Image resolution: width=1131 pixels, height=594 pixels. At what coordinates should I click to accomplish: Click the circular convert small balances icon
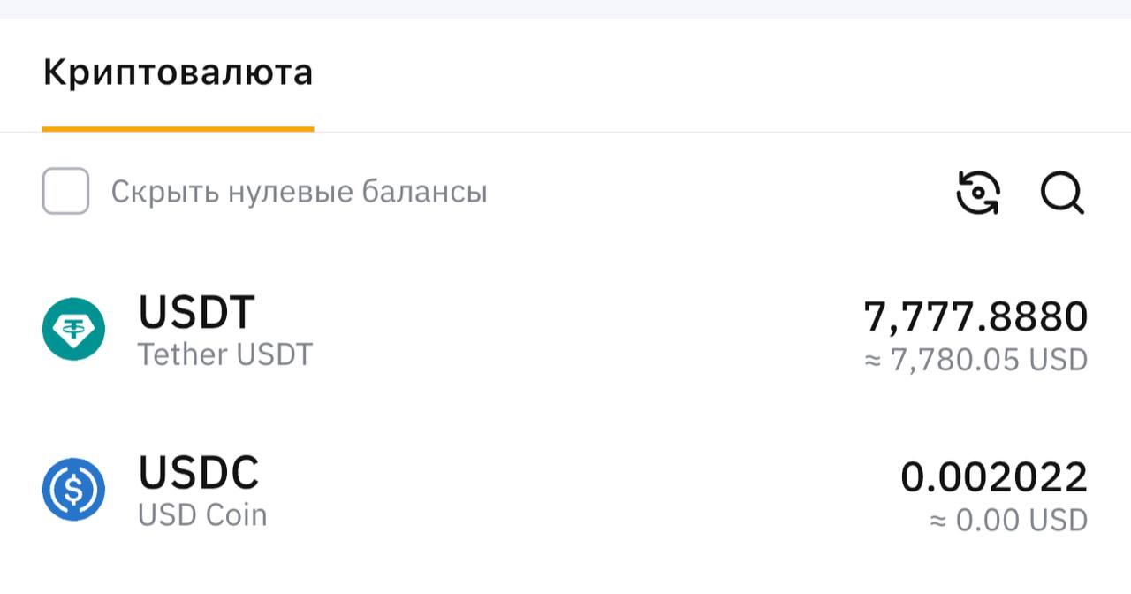coord(978,192)
